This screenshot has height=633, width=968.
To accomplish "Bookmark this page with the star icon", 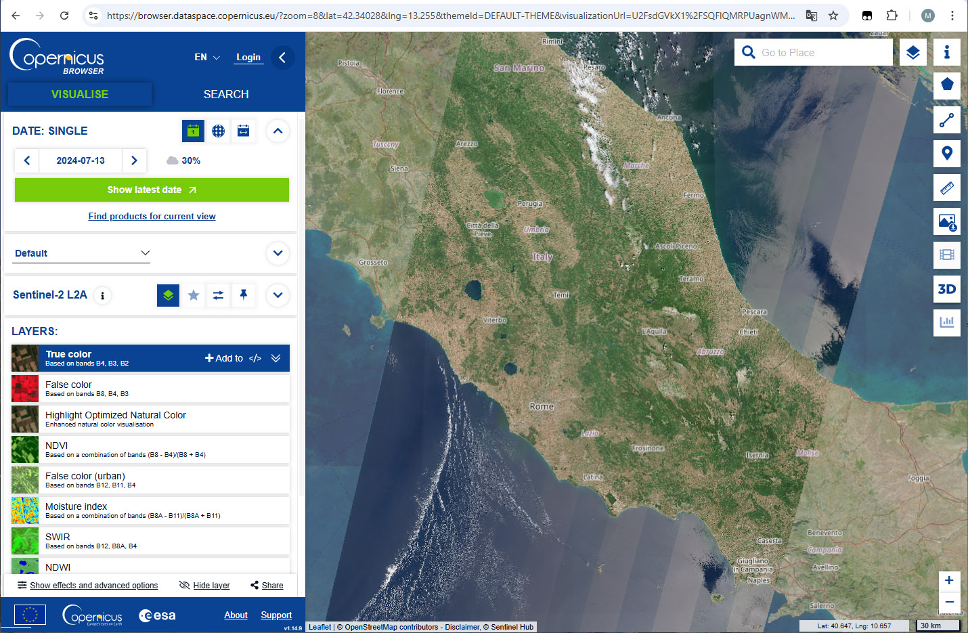I will [833, 15].
